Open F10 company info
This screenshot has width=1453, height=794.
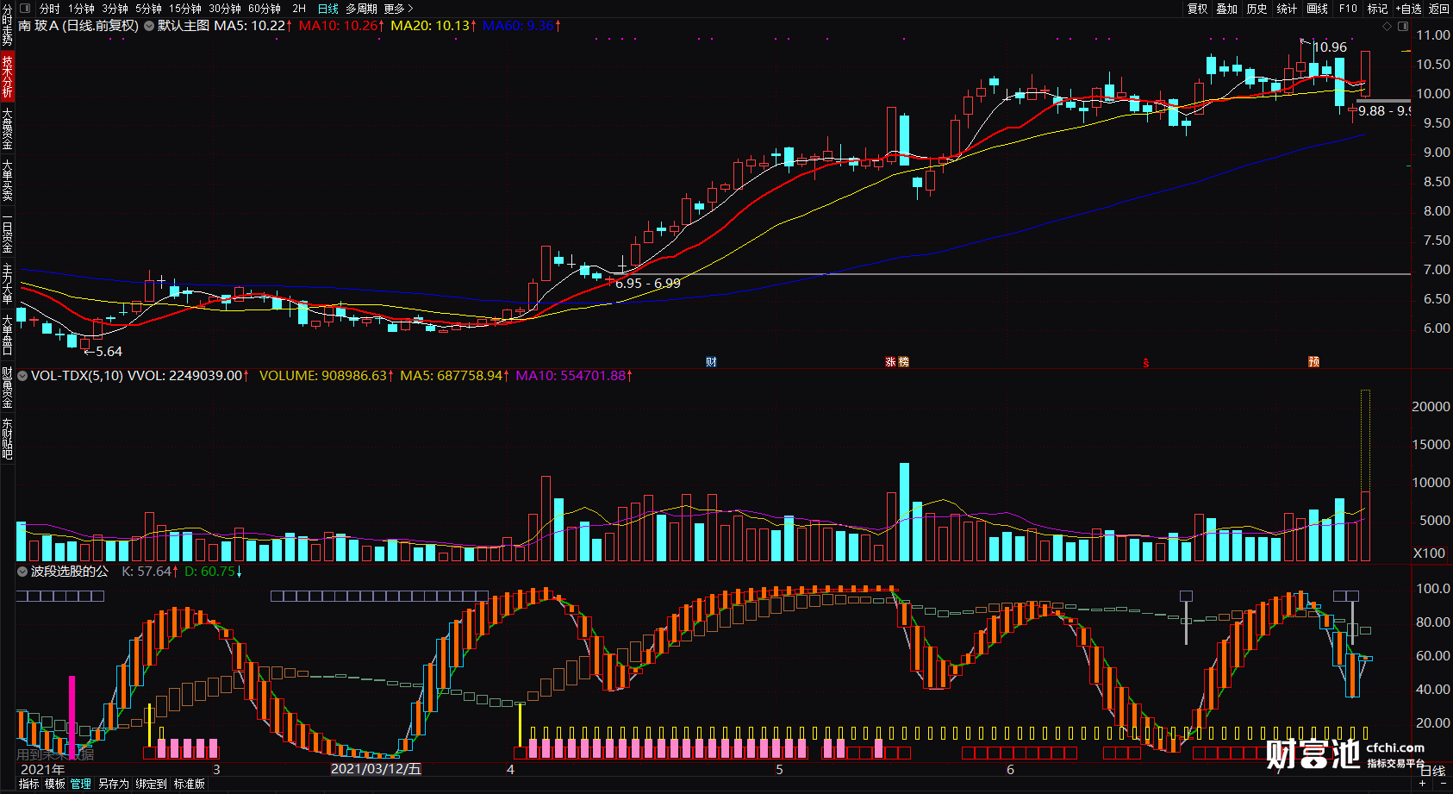click(1348, 9)
